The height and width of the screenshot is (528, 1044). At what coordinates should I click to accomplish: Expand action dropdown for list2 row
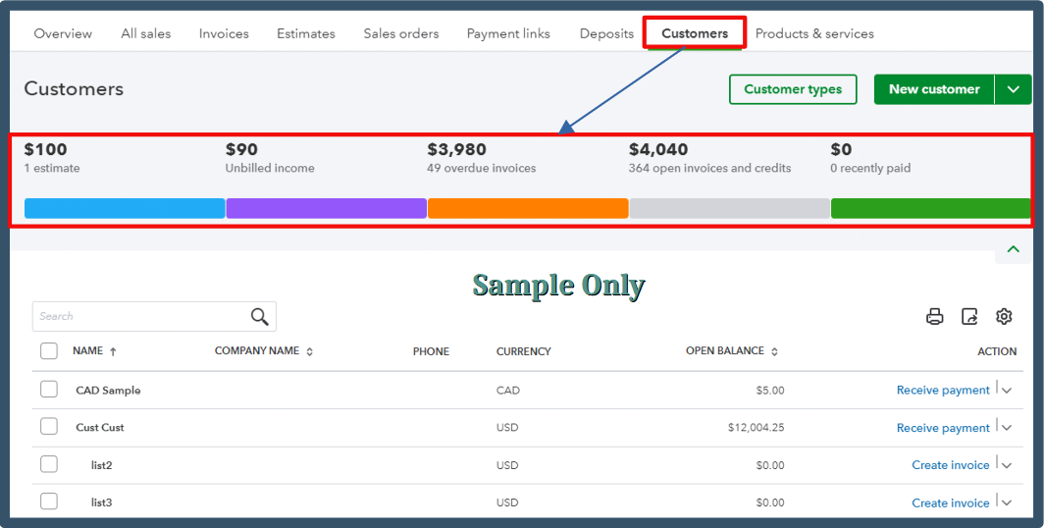[1007, 465]
